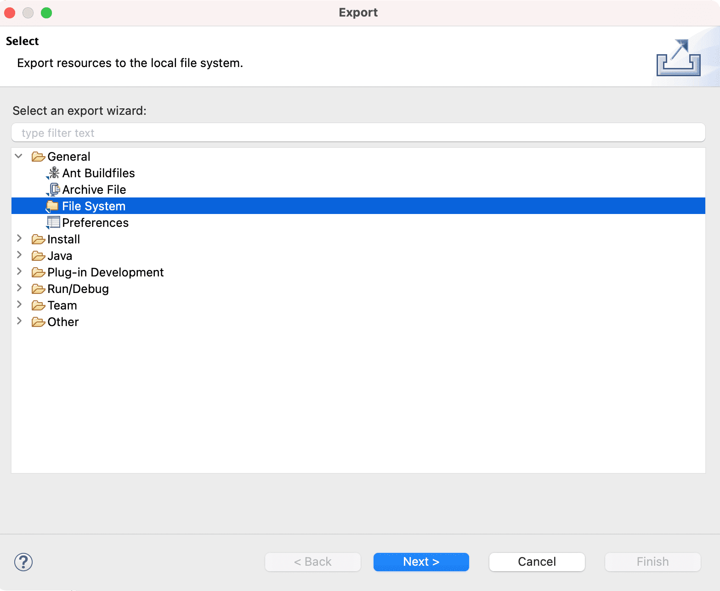Click the Preferences export icon
This screenshot has width=720, height=591.
[x=53, y=222]
